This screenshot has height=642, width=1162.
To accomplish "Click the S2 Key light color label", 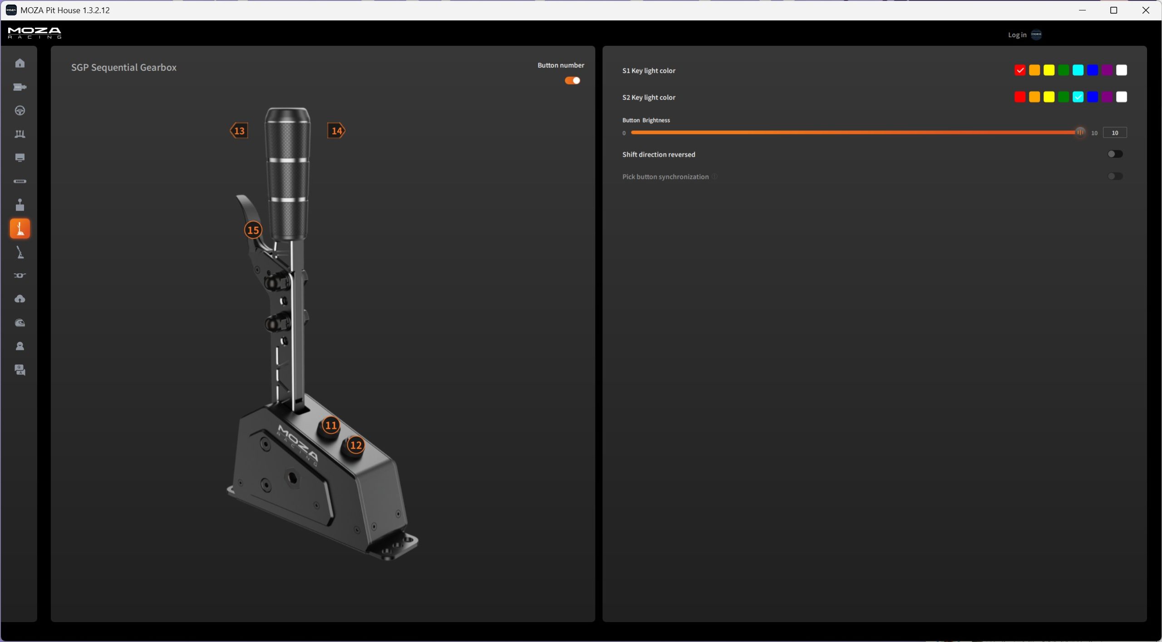I will tap(649, 97).
